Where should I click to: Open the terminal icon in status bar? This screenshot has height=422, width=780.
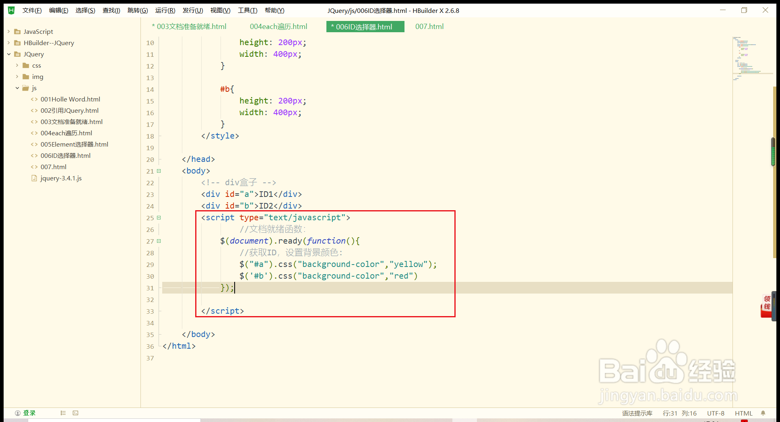click(76, 413)
